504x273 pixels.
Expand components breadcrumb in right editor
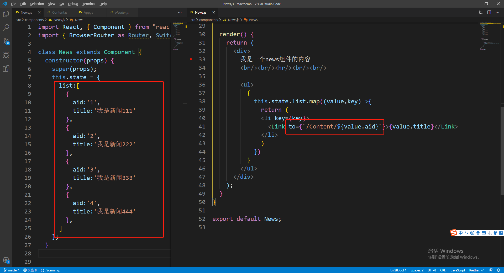click(209, 20)
